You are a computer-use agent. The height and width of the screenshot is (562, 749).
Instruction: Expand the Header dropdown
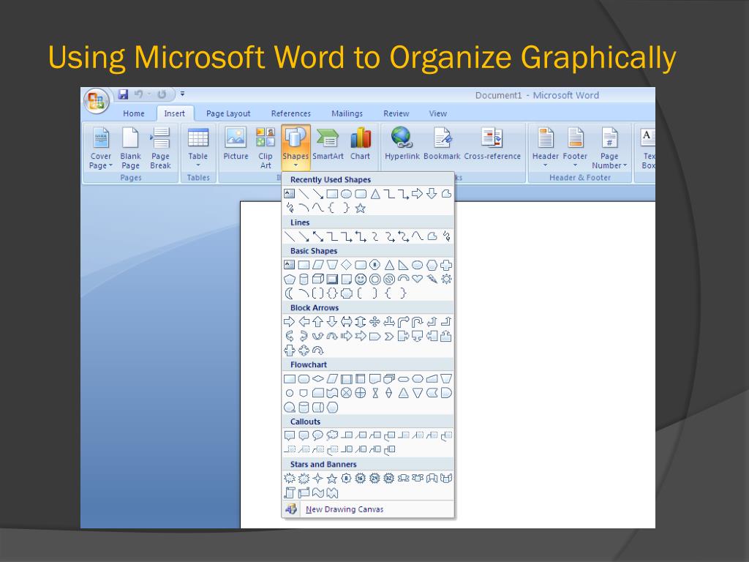pos(546,148)
